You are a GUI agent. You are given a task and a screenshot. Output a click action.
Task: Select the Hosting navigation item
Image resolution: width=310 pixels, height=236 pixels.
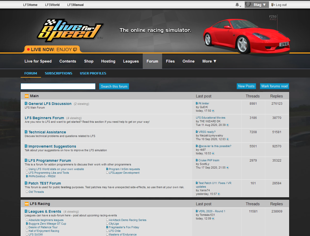click(108, 61)
